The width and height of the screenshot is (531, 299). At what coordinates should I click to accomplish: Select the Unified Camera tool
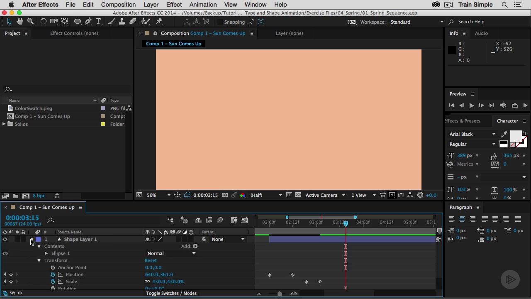(54, 21)
